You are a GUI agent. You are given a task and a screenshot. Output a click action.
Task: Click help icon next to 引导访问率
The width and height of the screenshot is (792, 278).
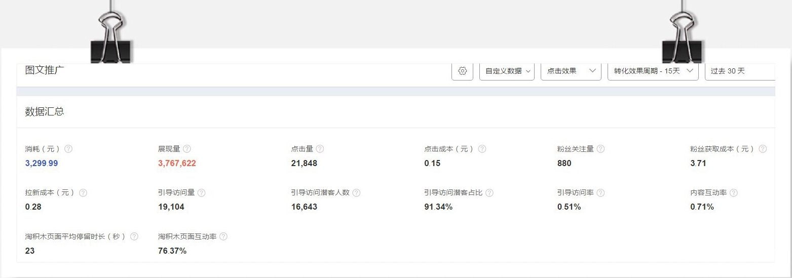pyautogui.click(x=600, y=193)
